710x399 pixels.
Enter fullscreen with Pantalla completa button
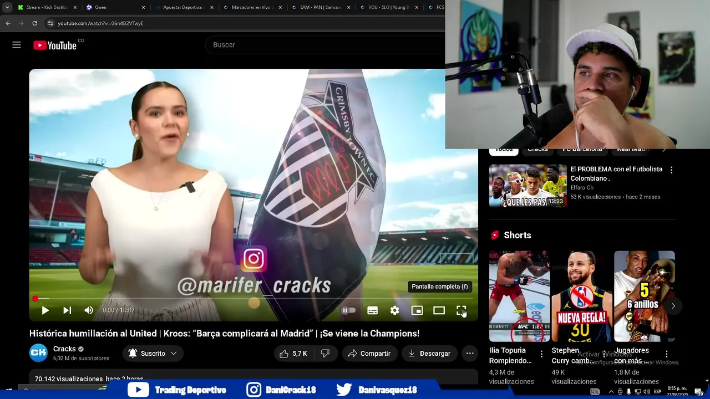pyautogui.click(x=461, y=310)
